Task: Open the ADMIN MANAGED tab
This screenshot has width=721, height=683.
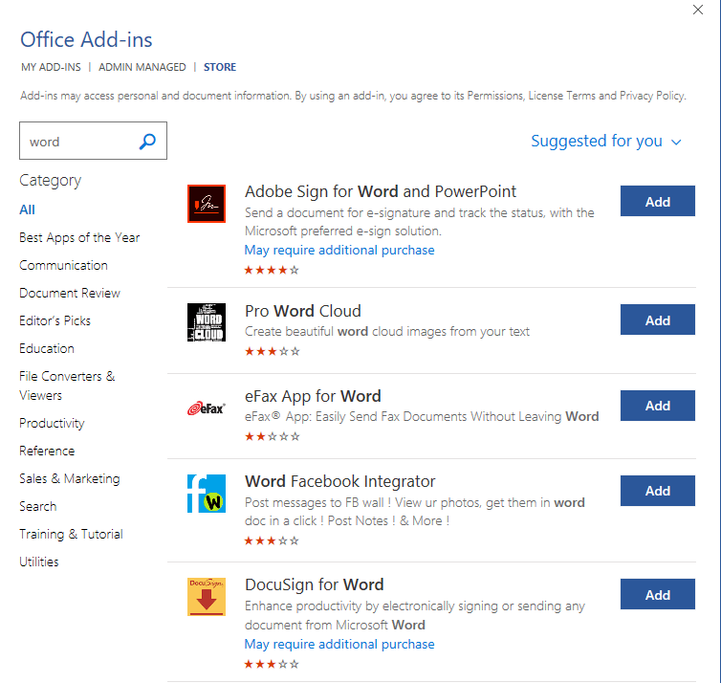Action: pyautogui.click(x=142, y=67)
